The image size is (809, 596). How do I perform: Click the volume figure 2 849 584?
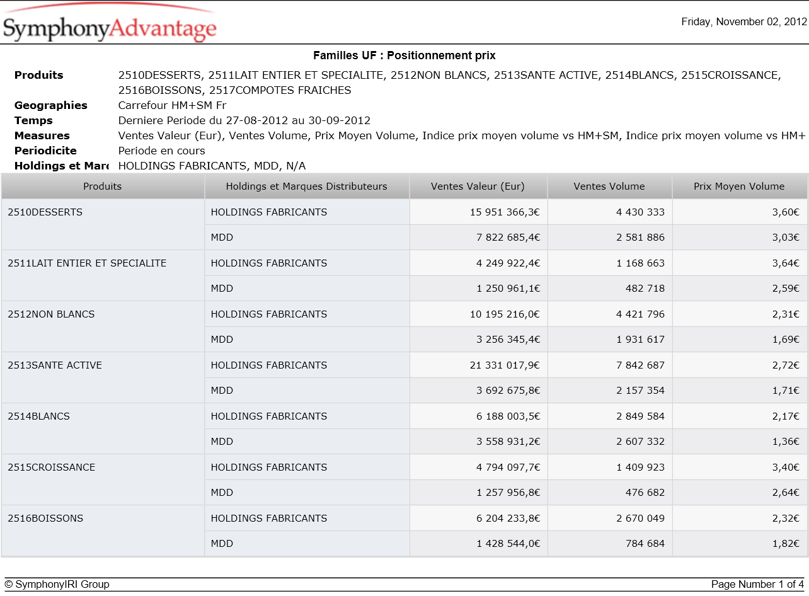(x=640, y=416)
